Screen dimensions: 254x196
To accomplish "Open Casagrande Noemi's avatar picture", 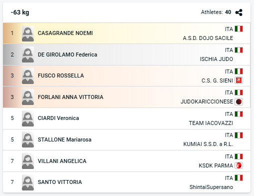I will [x=28, y=33].
